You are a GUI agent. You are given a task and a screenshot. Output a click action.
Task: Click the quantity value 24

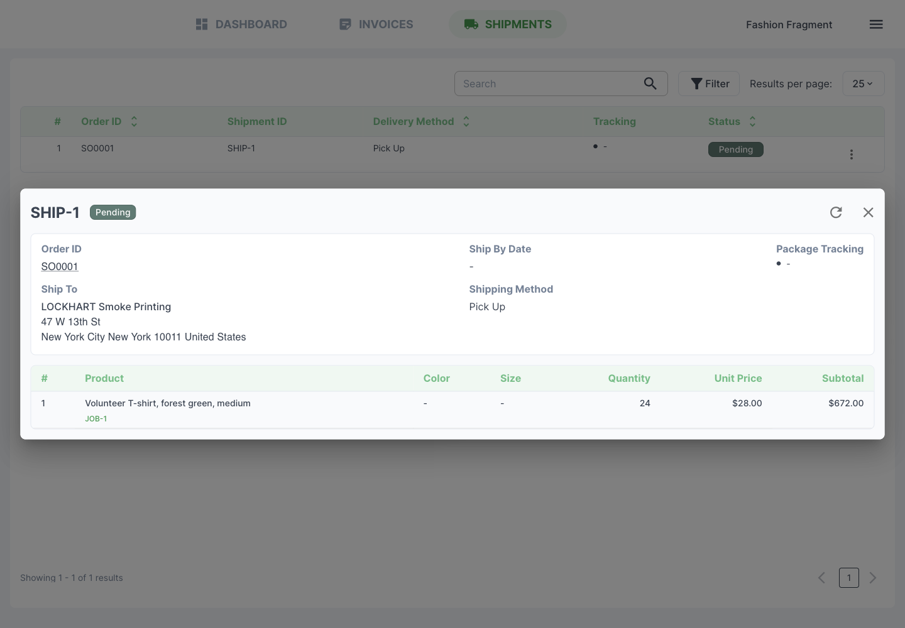coord(645,403)
